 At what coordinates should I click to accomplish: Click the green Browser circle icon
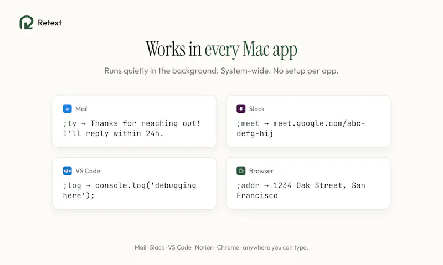(241, 171)
